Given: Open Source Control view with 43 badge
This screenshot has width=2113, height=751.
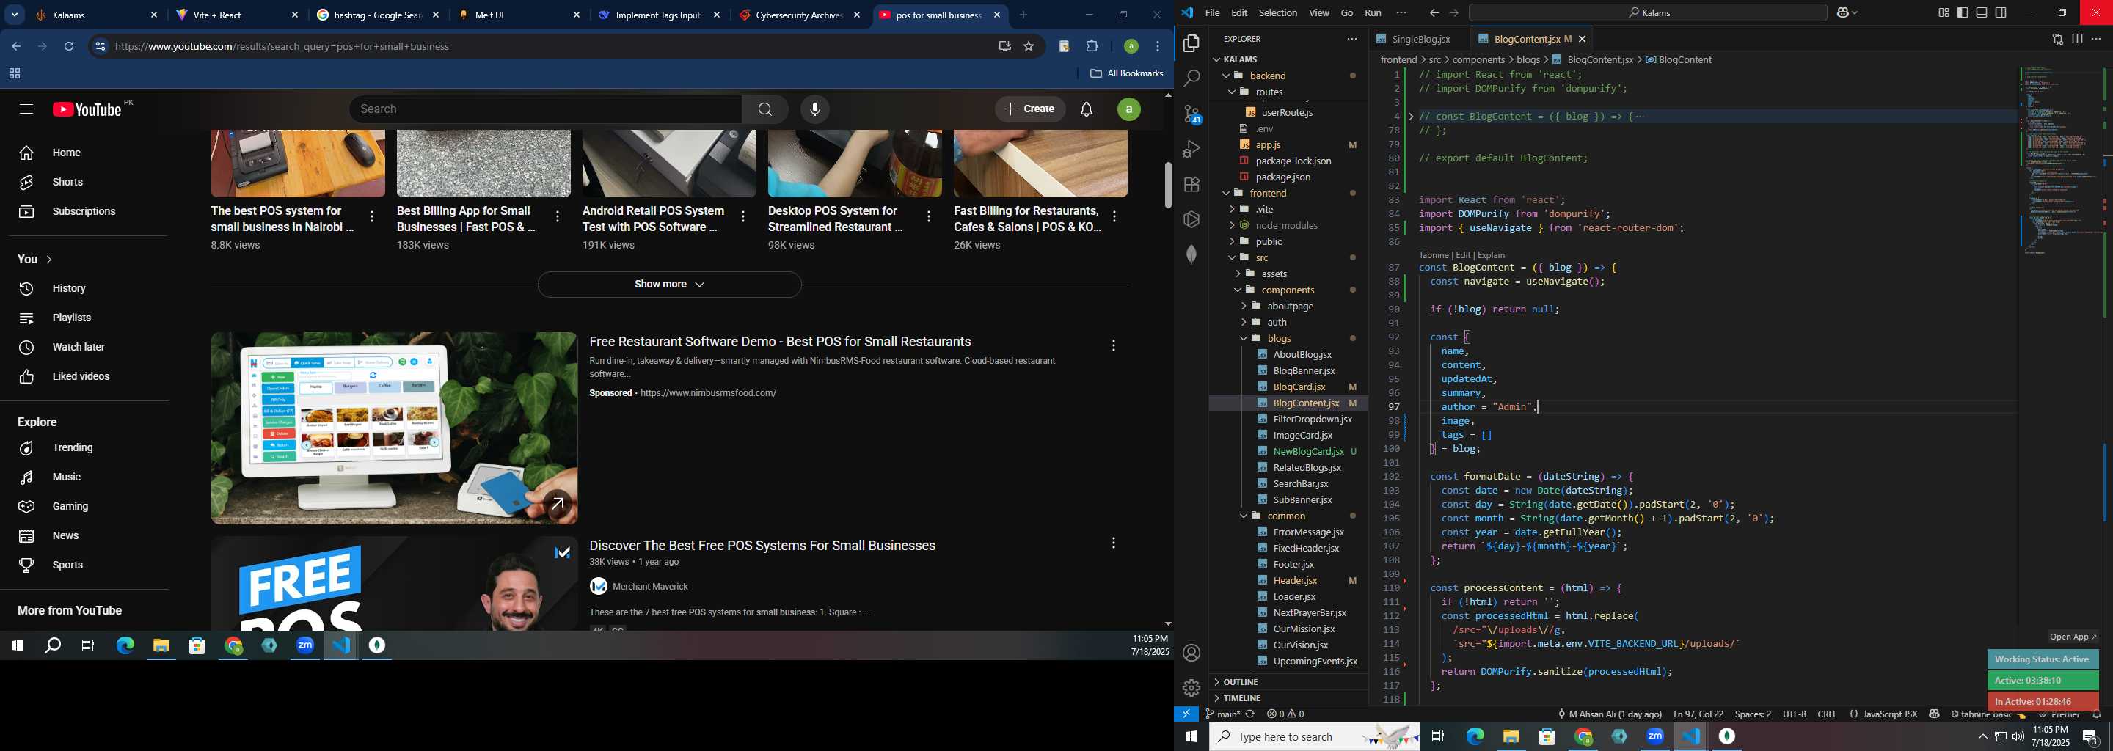Looking at the screenshot, I should [x=1191, y=114].
